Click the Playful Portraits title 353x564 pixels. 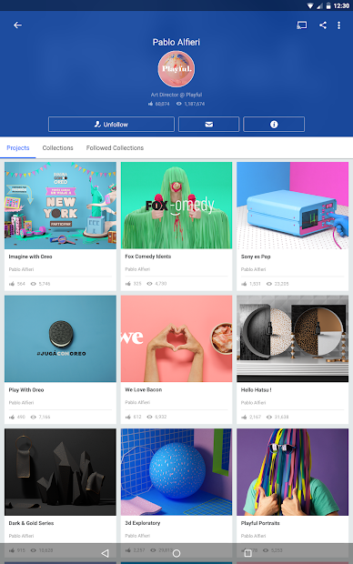pyautogui.click(x=260, y=523)
